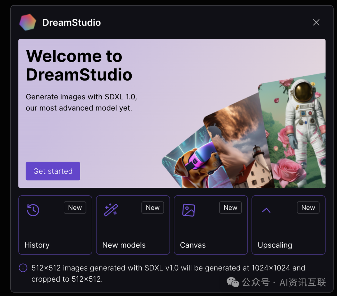Screen dimensions: 337x296
Task: Click the Upscaling label text
Action: 275,245
